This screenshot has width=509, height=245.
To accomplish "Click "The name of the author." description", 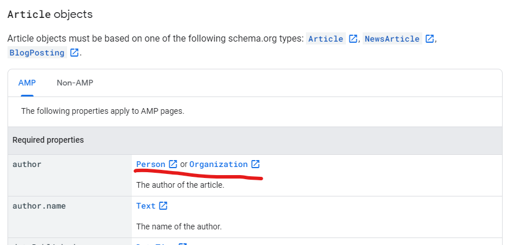I will point(179,227).
